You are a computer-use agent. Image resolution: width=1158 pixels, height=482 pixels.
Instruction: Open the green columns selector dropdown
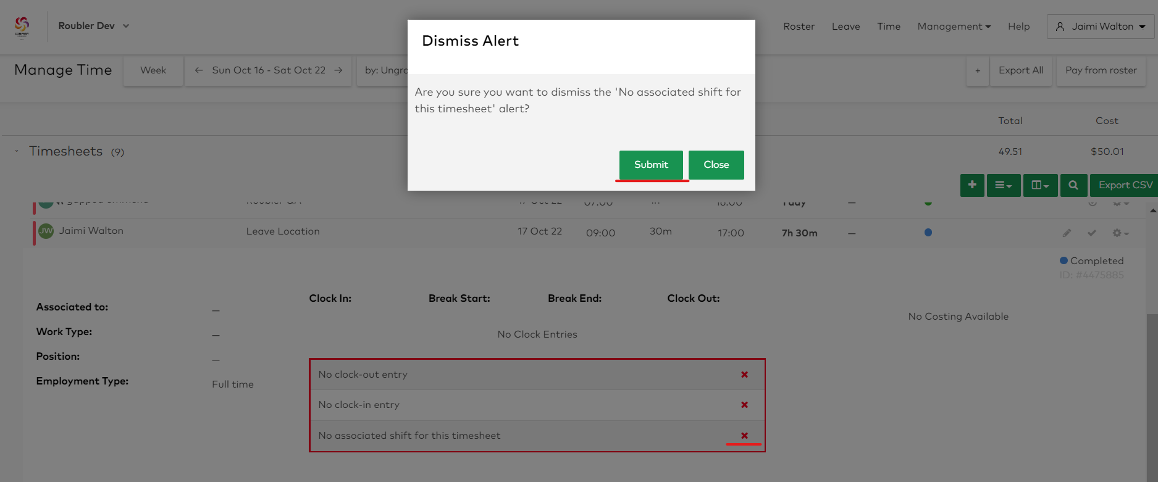pyautogui.click(x=1041, y=185)
